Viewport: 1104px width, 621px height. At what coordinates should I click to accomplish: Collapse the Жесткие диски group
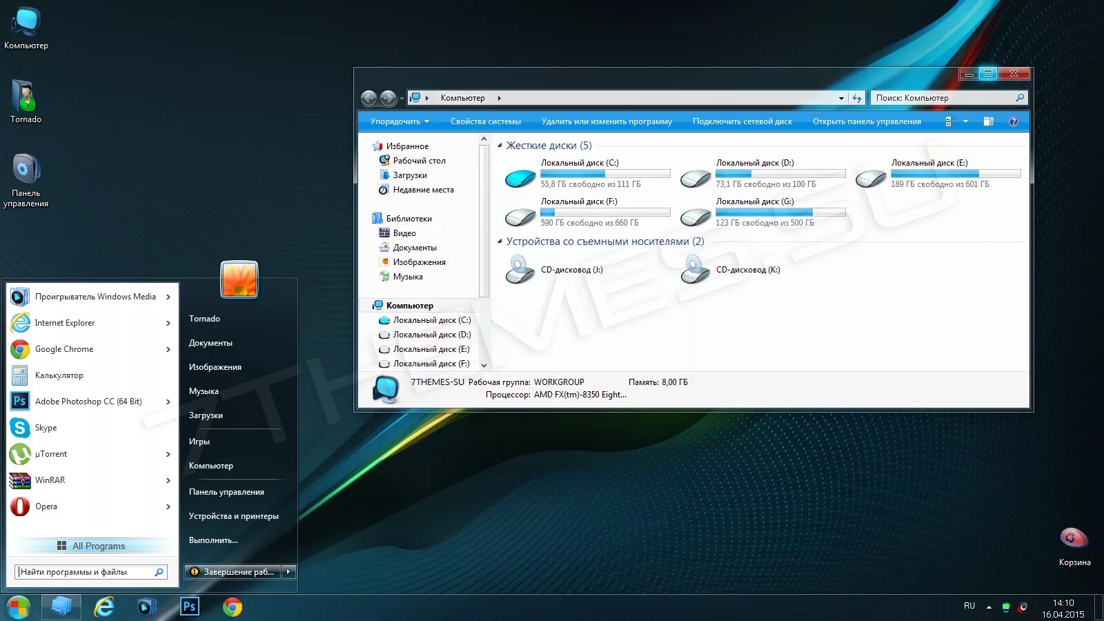tap(500, 146)
